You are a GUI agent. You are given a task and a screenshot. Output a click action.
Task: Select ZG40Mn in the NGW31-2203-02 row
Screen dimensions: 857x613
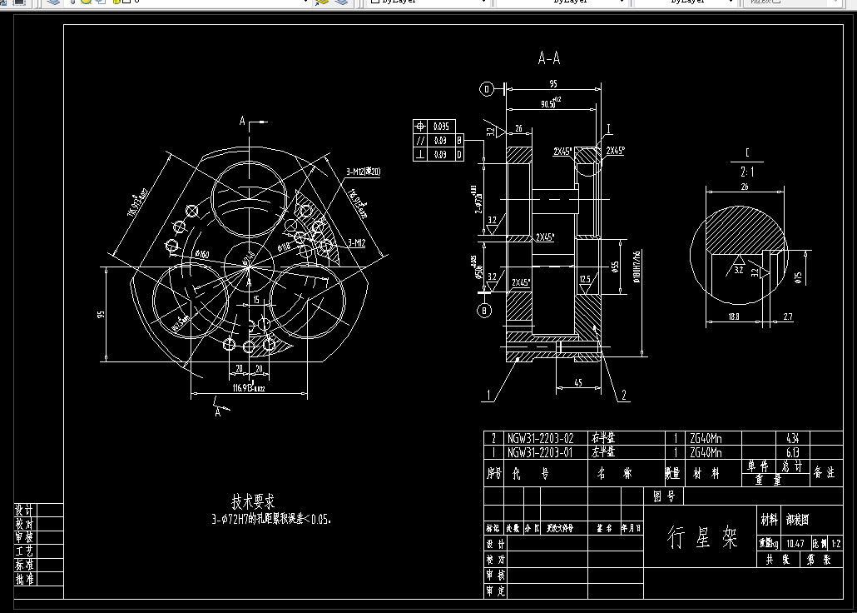coord(706,438)
